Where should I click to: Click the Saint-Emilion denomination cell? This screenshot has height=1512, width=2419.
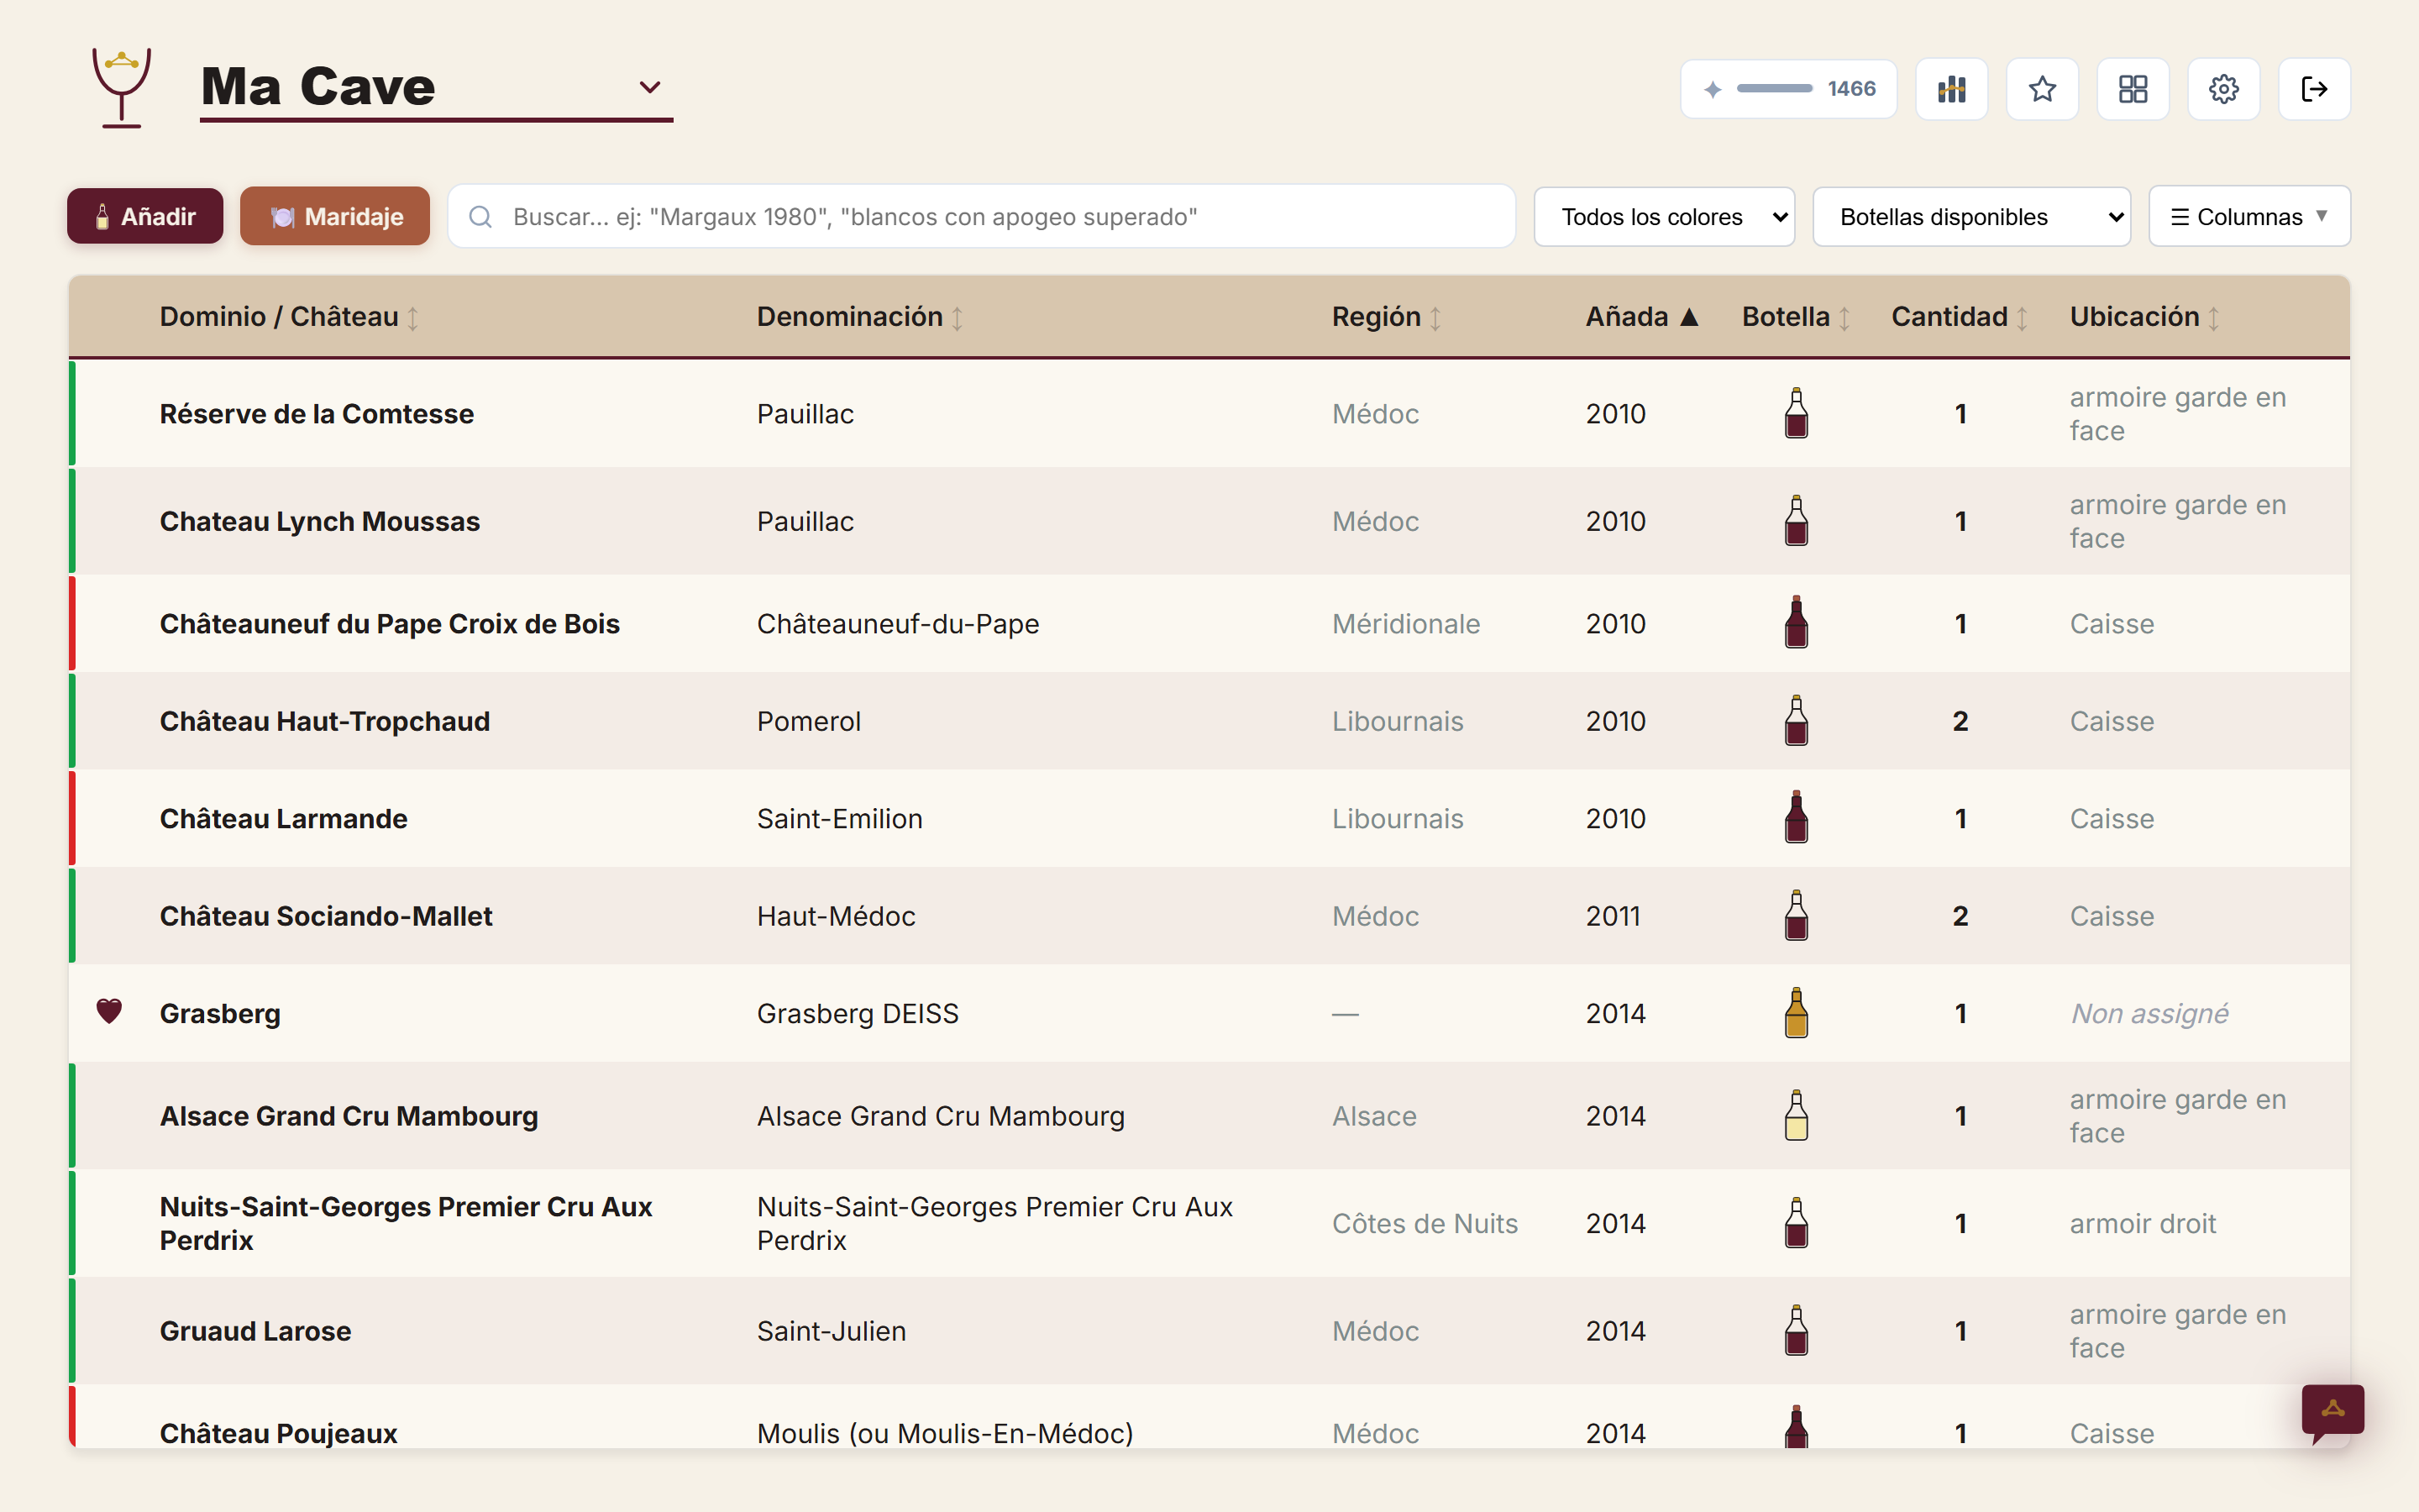[x=840, y=818]
